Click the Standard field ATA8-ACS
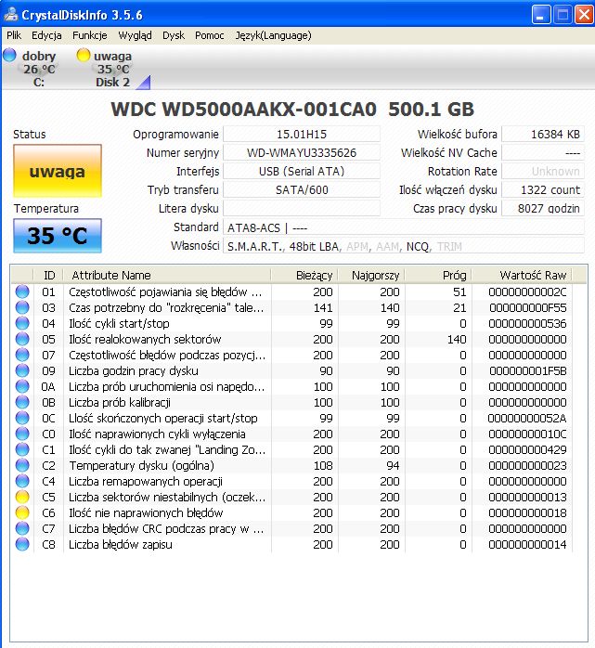The image size is (595, 648). click(x=404, y=227)
